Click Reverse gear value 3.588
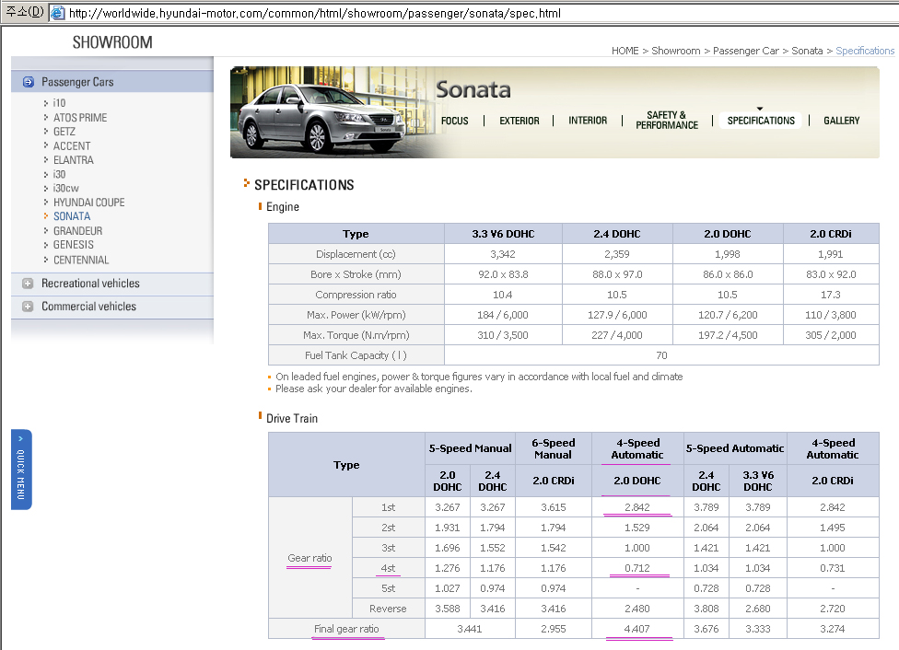Viewport: 899px width, 650px height. pyautogui.click(x=448, y=609)
